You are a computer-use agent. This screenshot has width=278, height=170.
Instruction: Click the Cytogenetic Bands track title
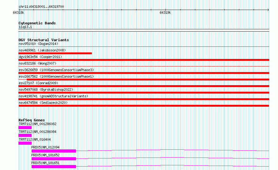(37, 23)
